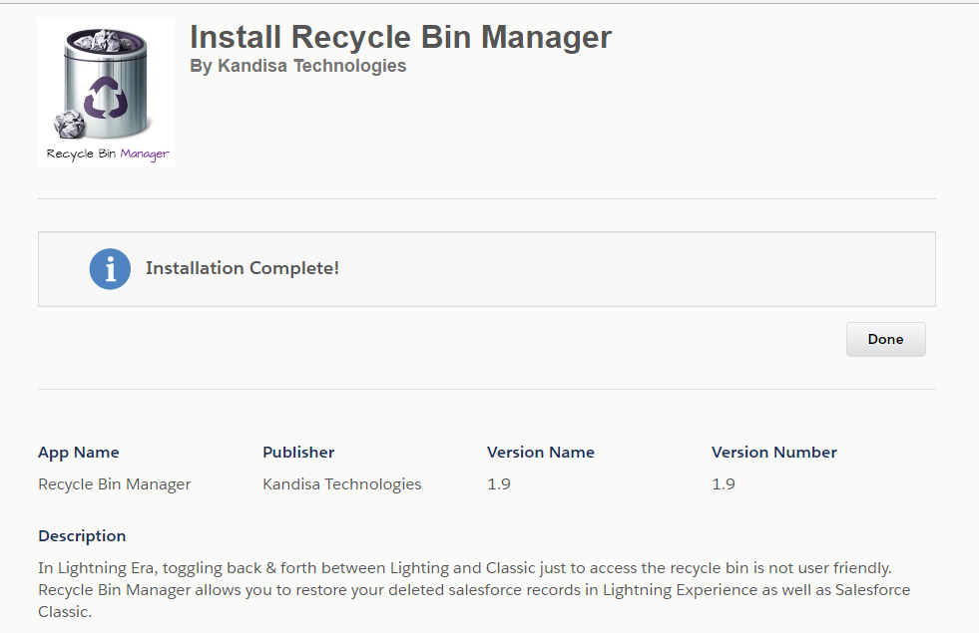Image resolution: width=979 pixels, height=633 pixels.
Task: Click the purple recycle symbol on the bin
Action: pos(106,98)
